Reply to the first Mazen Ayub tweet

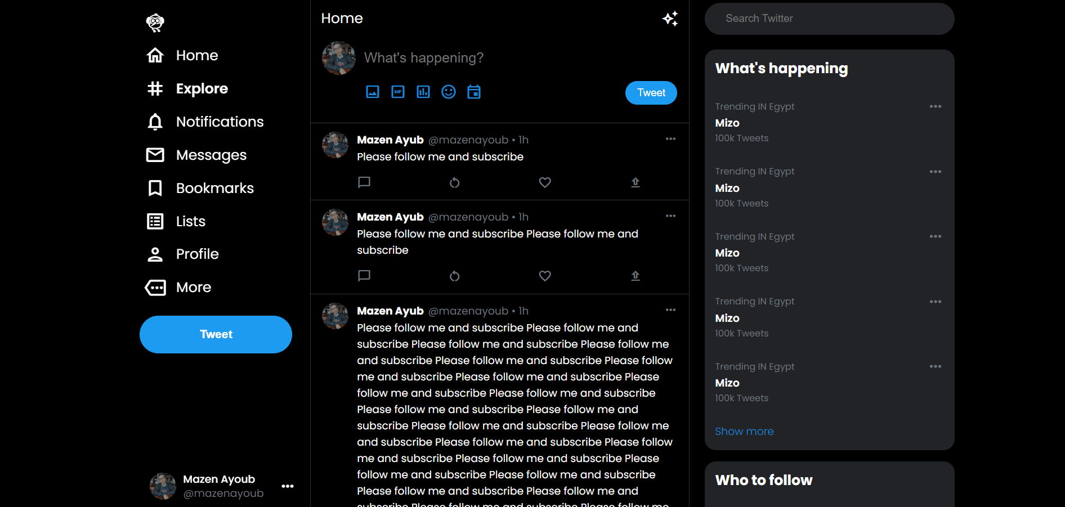364,182
